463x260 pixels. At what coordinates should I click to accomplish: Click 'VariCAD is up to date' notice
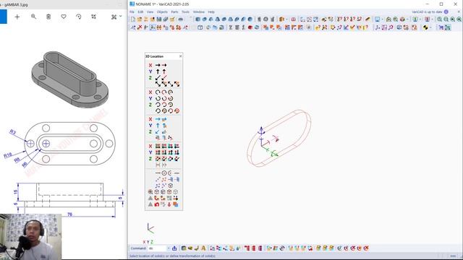427,12
